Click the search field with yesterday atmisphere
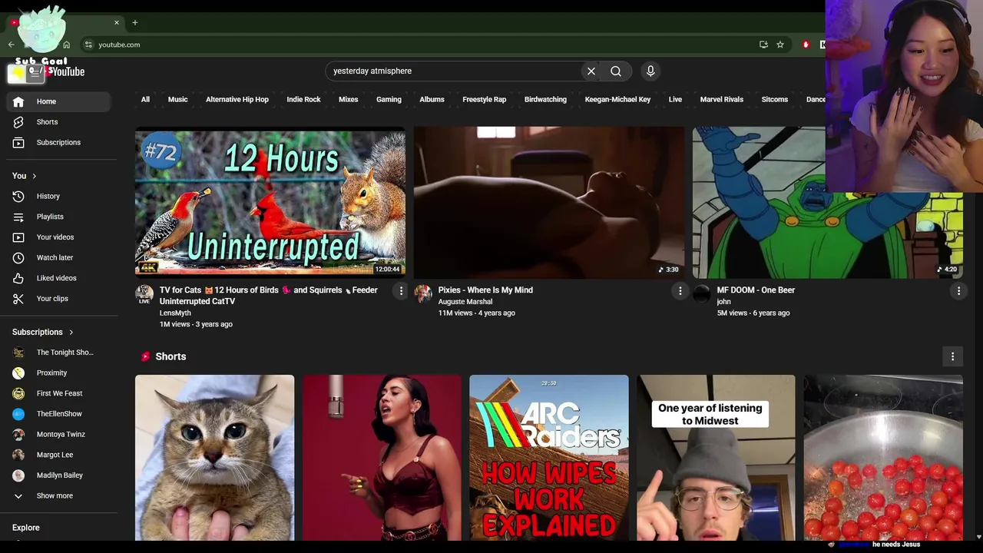Image resolution: width=983 pixels, height=553 pixels. (453, 71)
